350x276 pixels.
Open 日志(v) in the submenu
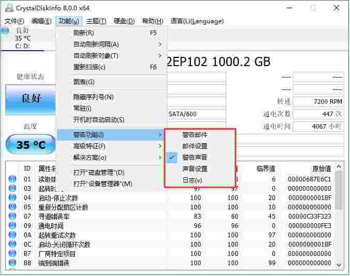click(200, 180)
